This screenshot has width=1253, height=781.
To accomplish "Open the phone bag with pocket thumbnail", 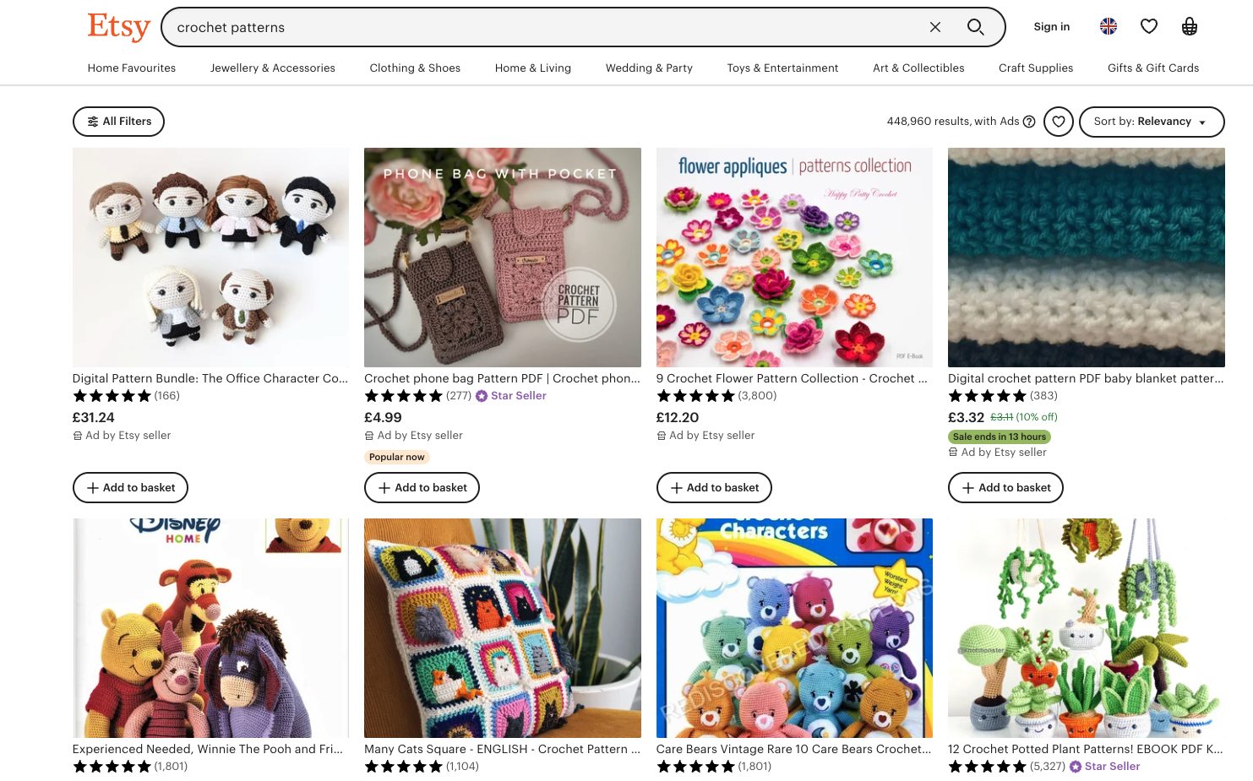I will point(502,258).
